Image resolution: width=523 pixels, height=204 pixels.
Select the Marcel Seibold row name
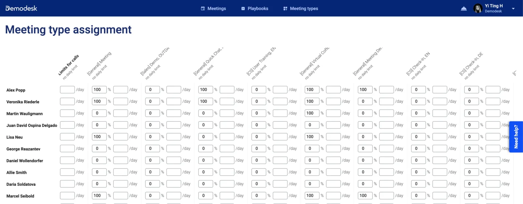point(20,196)
